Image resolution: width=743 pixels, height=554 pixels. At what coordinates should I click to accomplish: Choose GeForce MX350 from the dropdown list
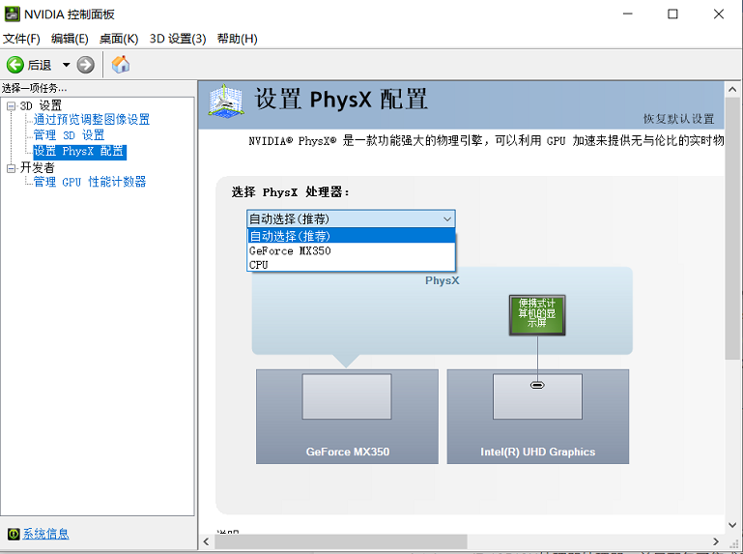click(x=351, y=250)
